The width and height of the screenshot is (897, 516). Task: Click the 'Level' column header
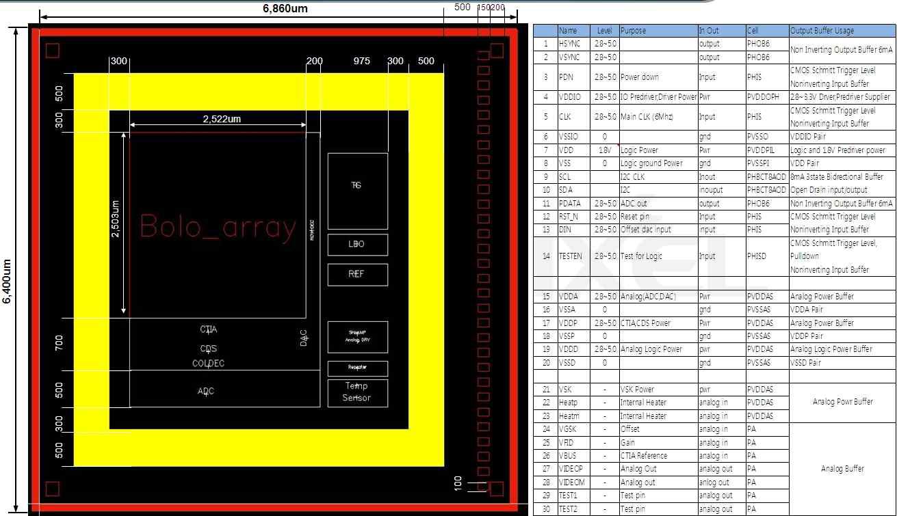pos(605,31)
